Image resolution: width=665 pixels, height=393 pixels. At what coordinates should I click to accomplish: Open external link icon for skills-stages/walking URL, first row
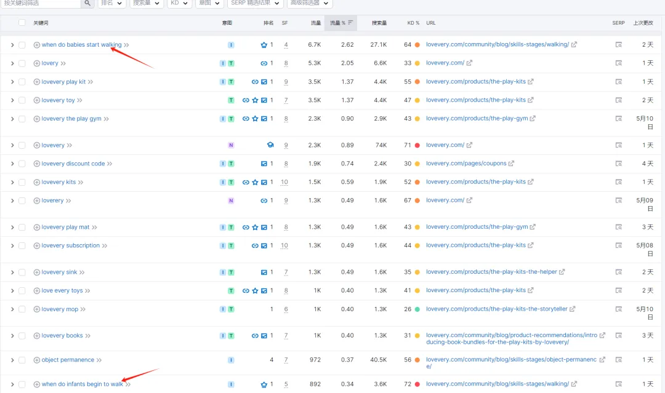(x=574, y=44)
